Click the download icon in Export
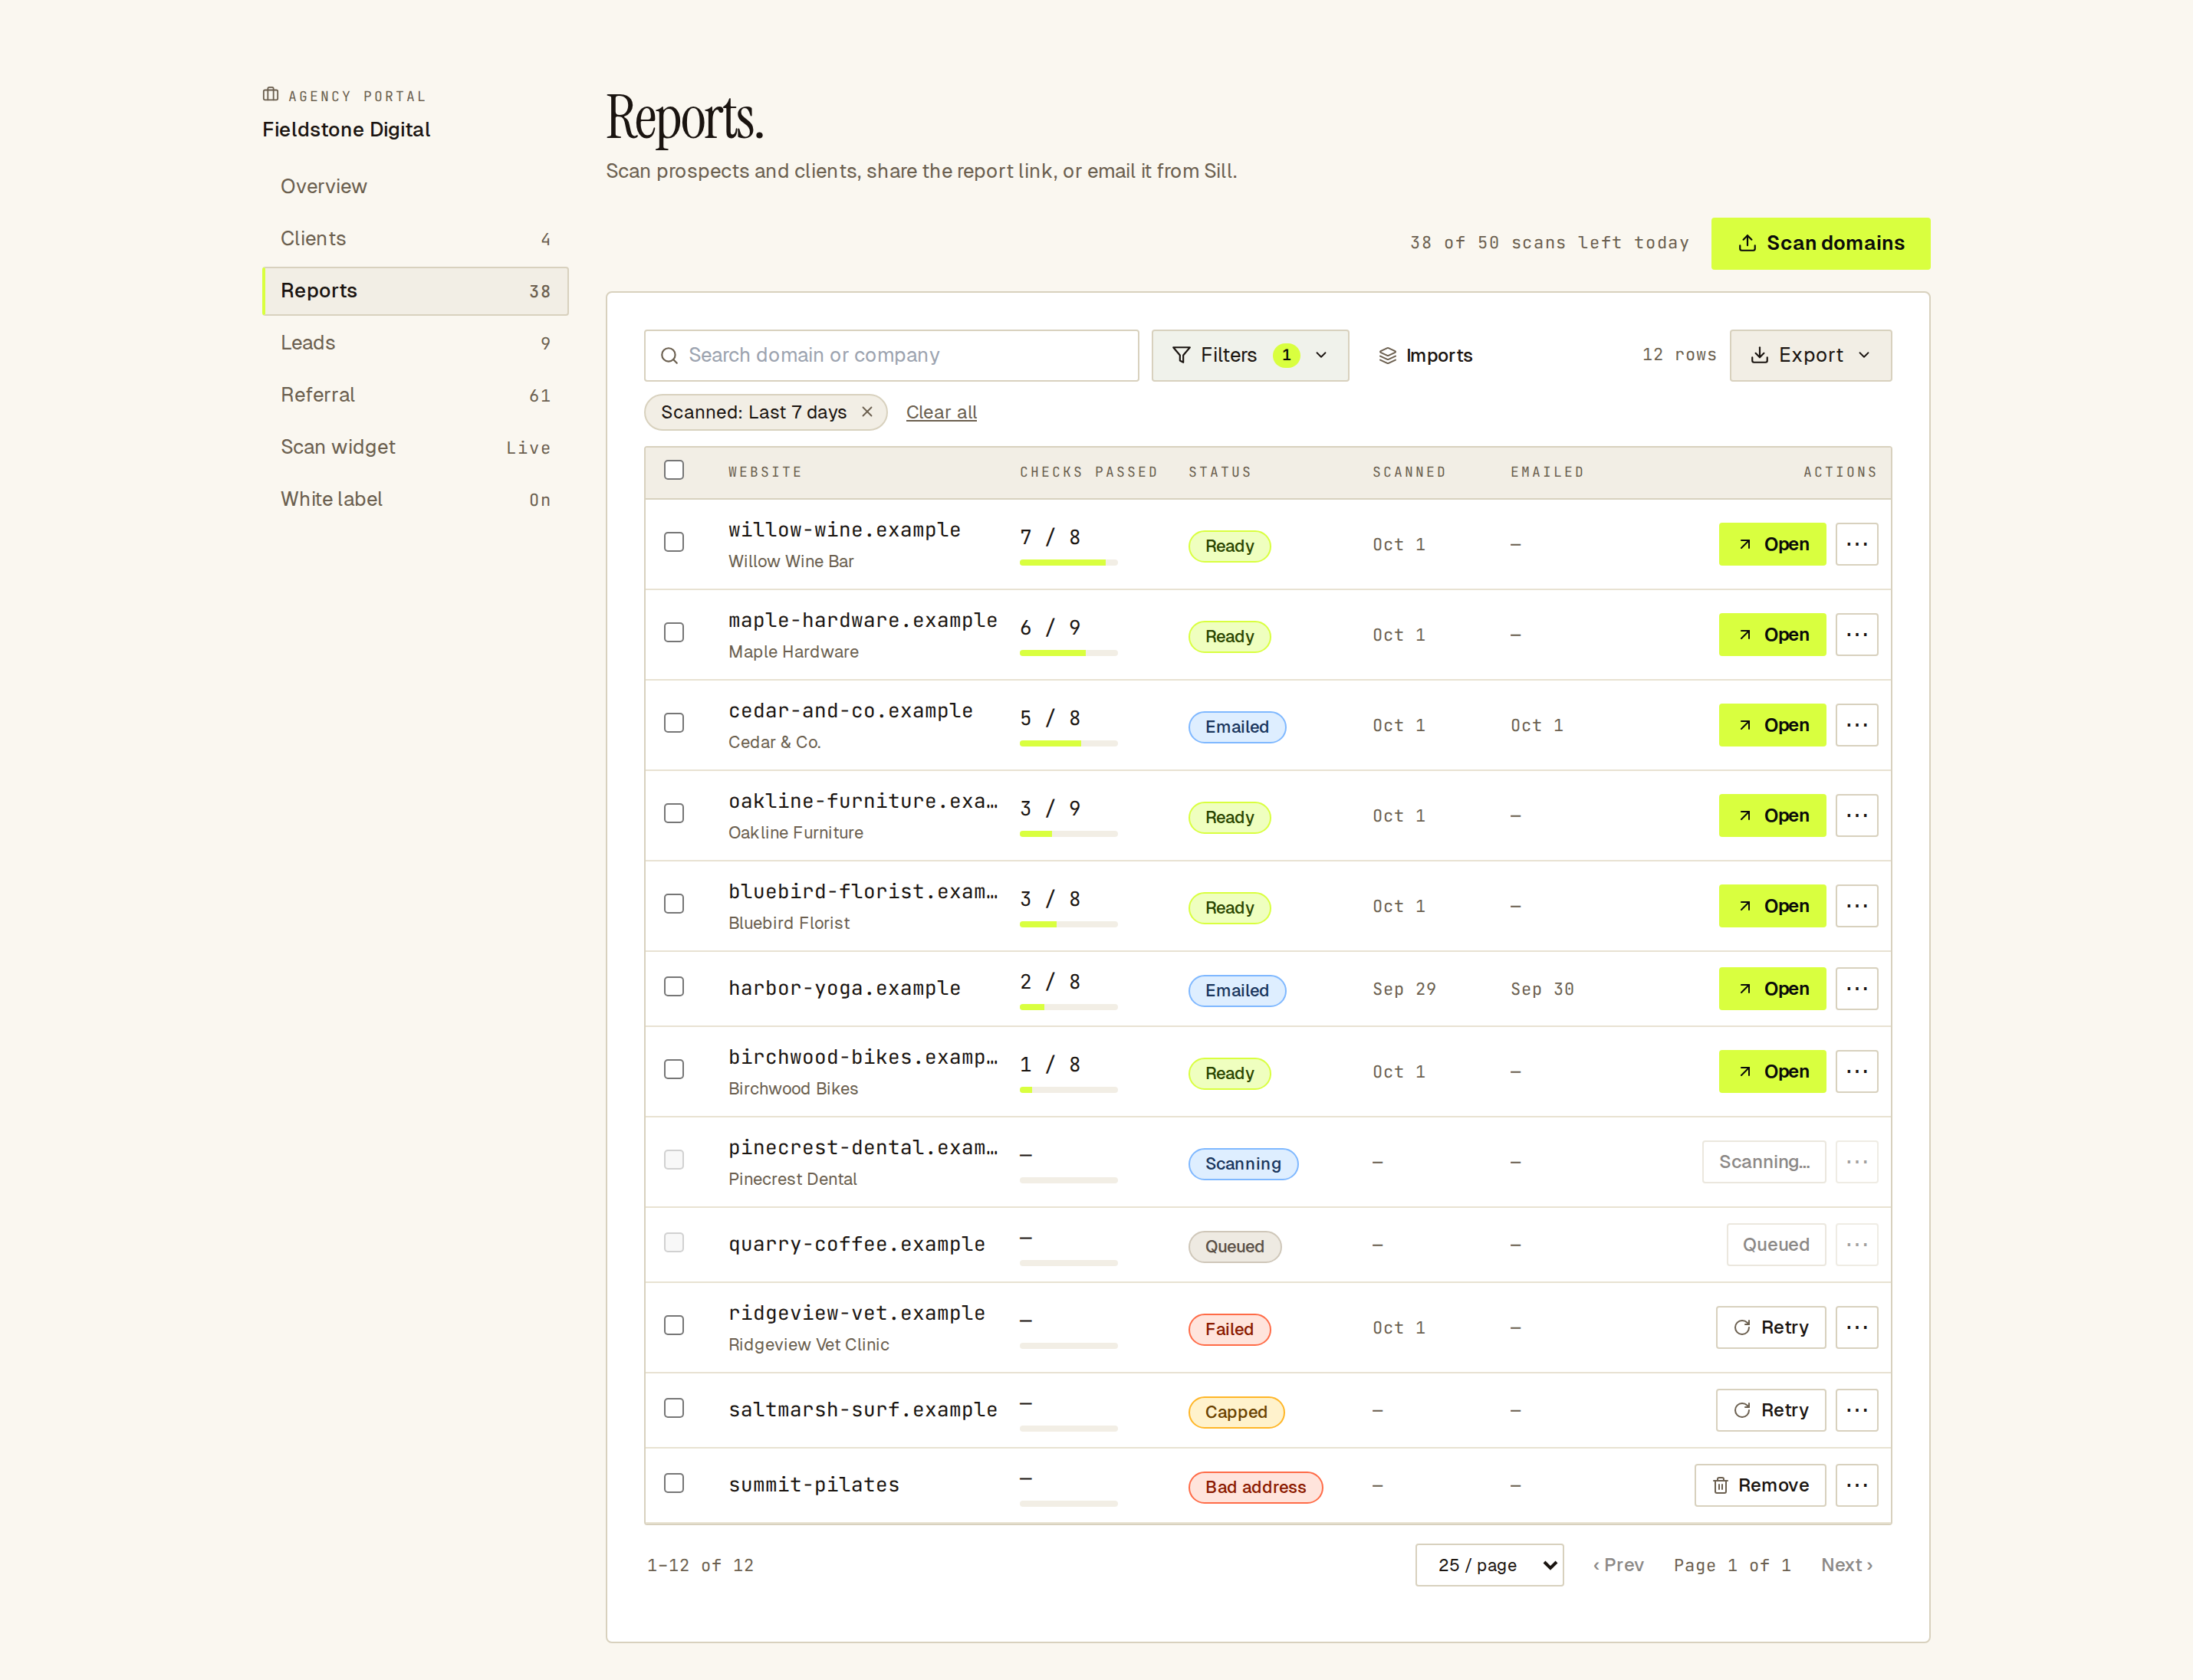The image size is (2193, 1680). [x=1759, y=355]
